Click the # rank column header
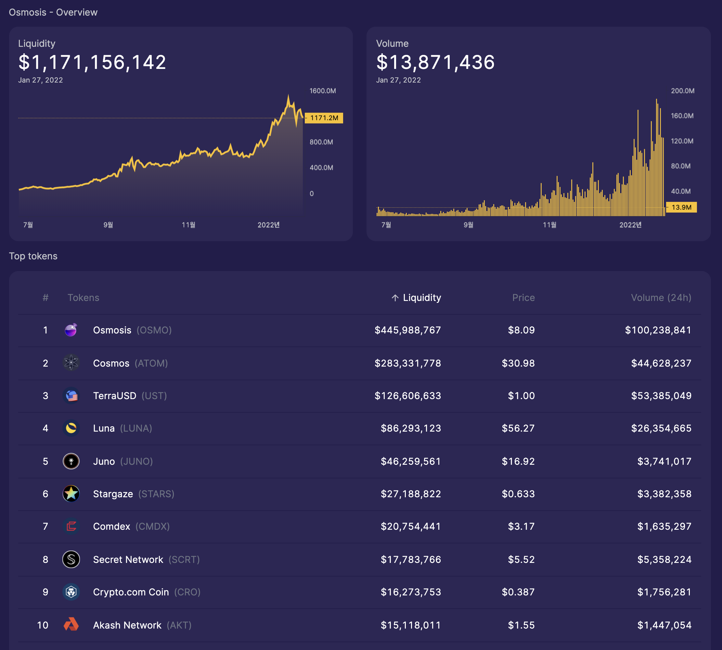This screenshot has width=722, height=650. coord(45,298)
